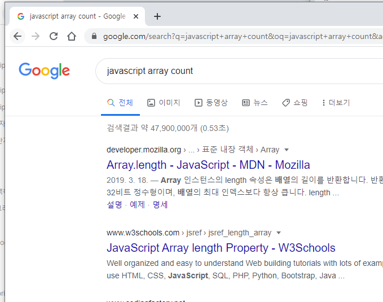This screenshot has height=302, width=383.
Task: Follow the 예제 sitelink
Action: tap(137, 205)
